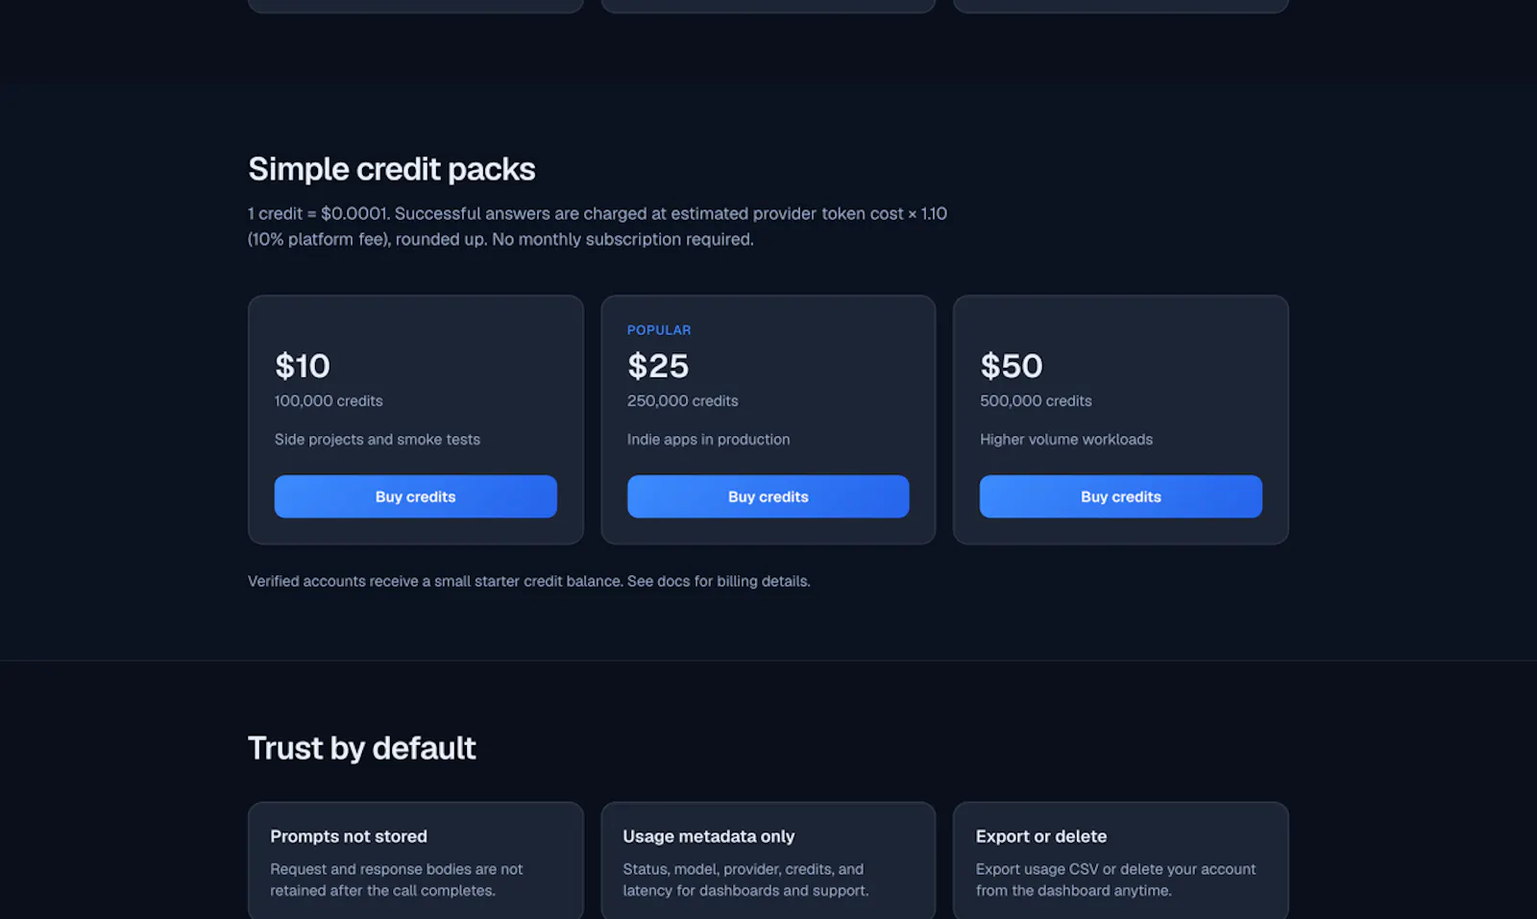Image resolution: width=1537 pixels, height=919 pixels.
Task: Open the Usage metadata only card
Action: 768,860
